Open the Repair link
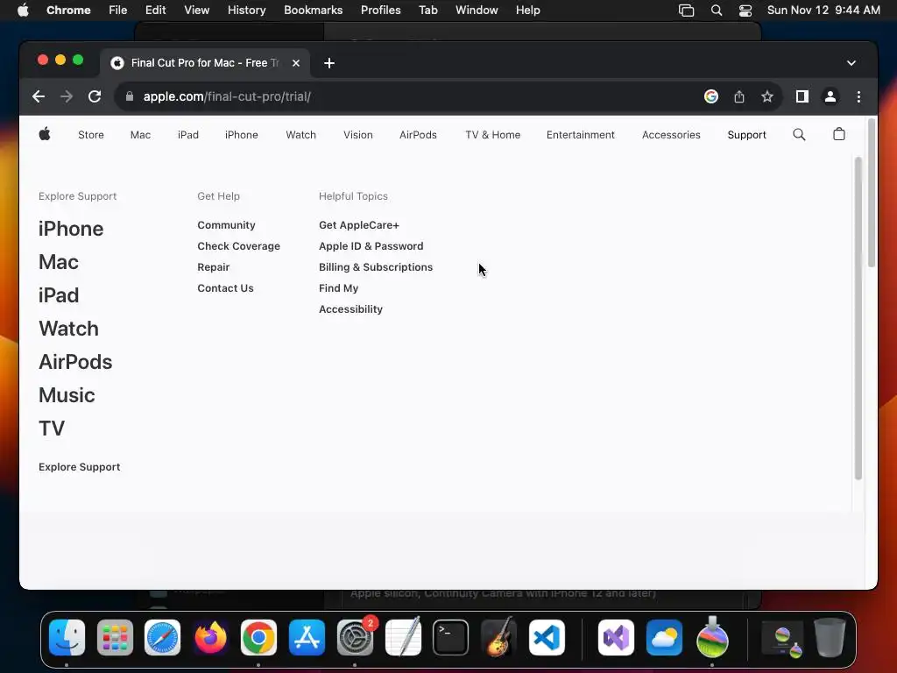 (x=214, y=267)
